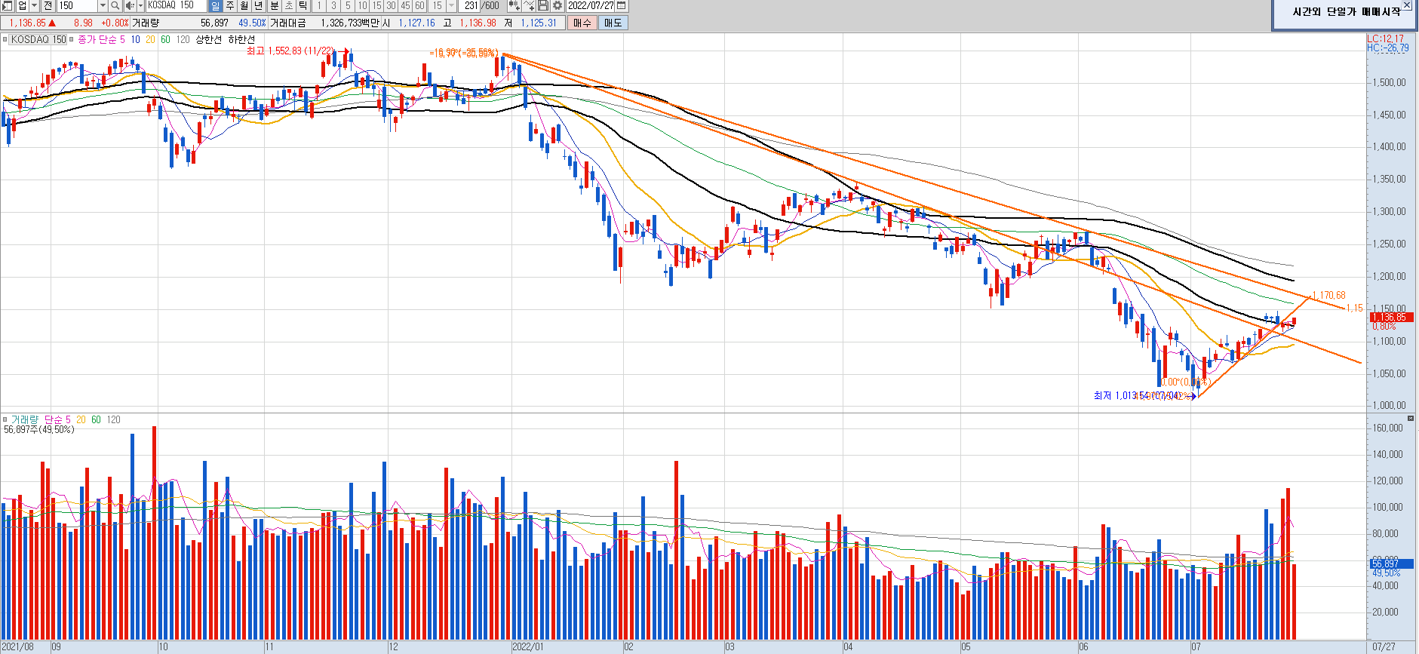
Task: Click the 5 interval button in toolbar
Action: click(348, 5)
